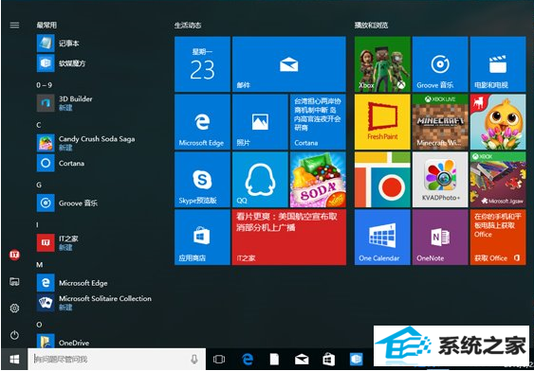Click the 播放和浏览 group title
The image size is (534, 371).
pos(371,26)
